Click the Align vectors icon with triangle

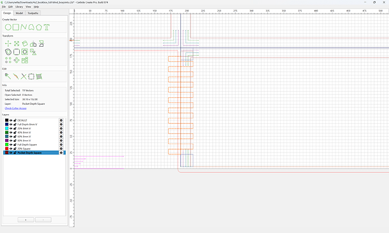(33, 52)
